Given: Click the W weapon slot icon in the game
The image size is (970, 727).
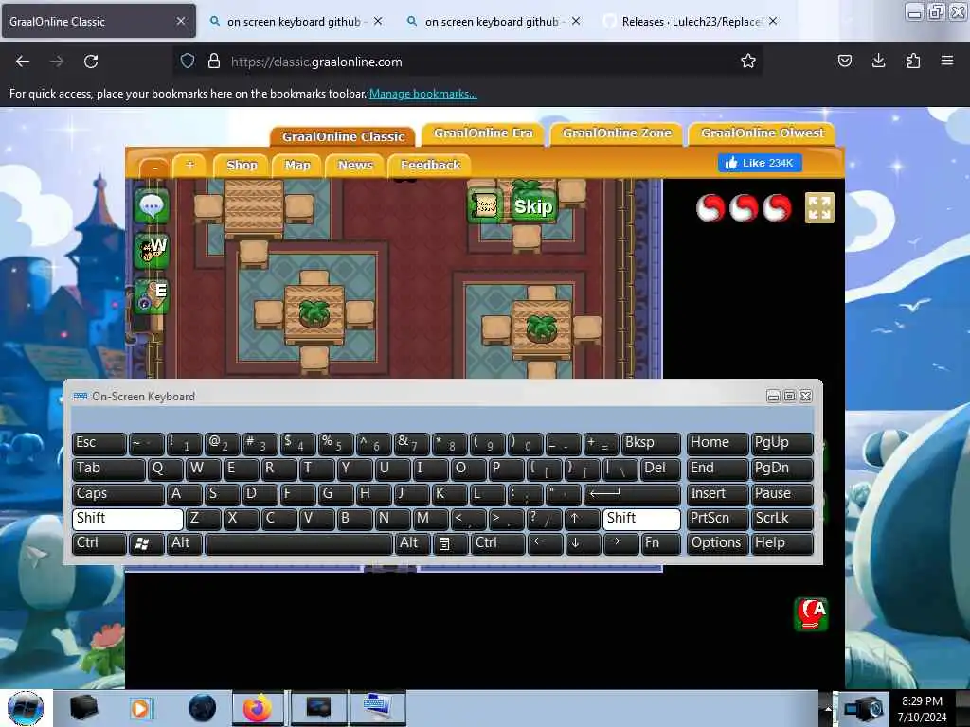Looking at the screenshot, I should (x=152, y=251).
